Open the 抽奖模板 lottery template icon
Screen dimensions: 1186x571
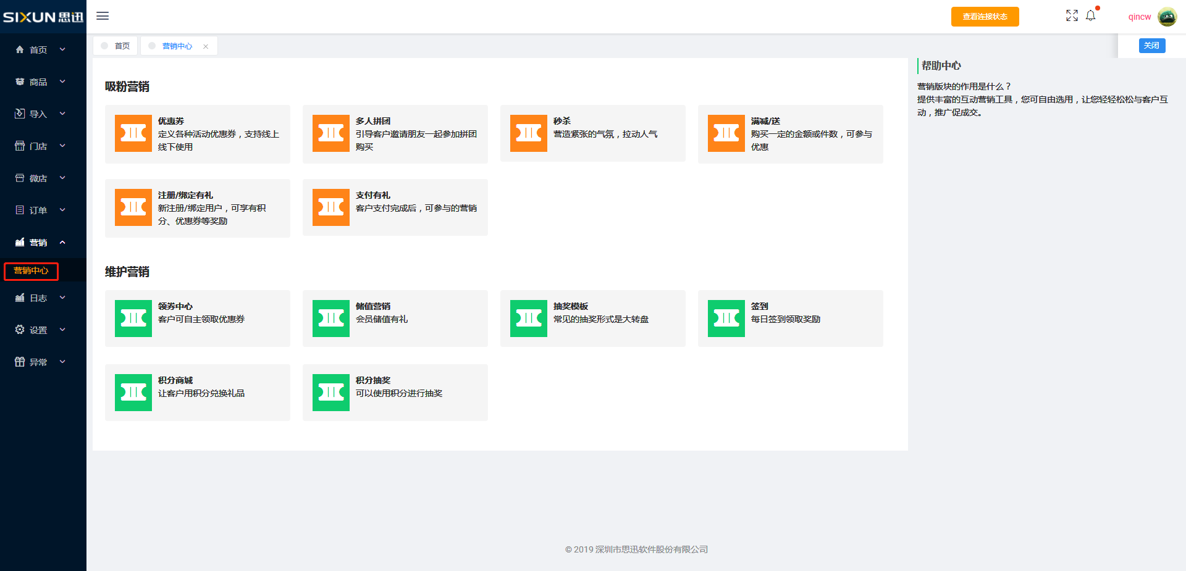529,319
